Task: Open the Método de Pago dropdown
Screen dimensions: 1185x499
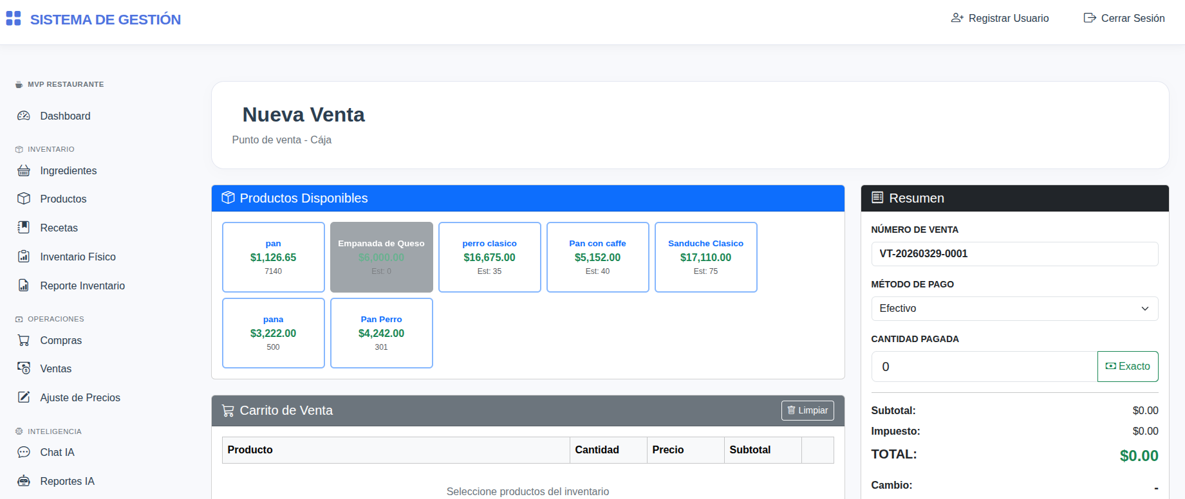Action: coord(1014,309)
